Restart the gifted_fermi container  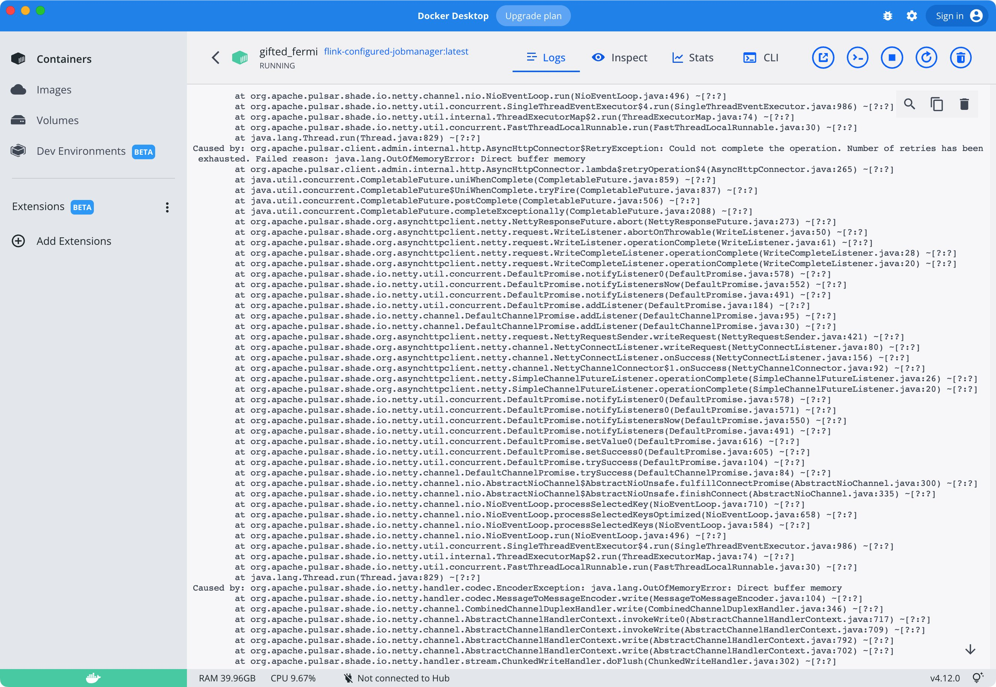926,58
